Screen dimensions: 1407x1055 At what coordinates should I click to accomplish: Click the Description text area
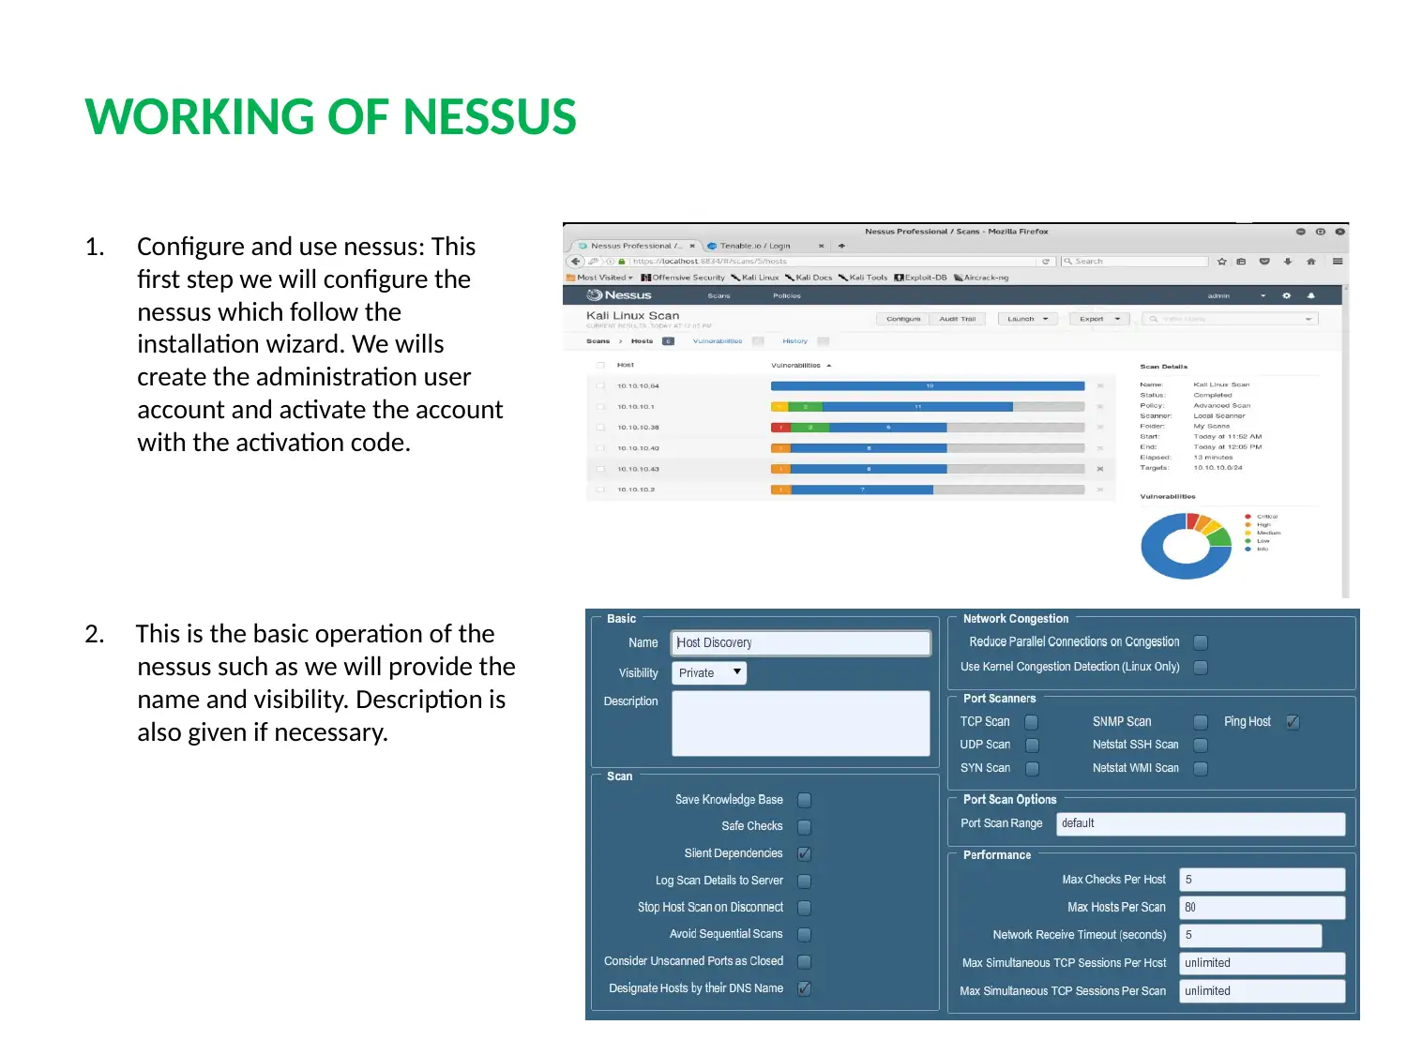click(x=801, y=724)
